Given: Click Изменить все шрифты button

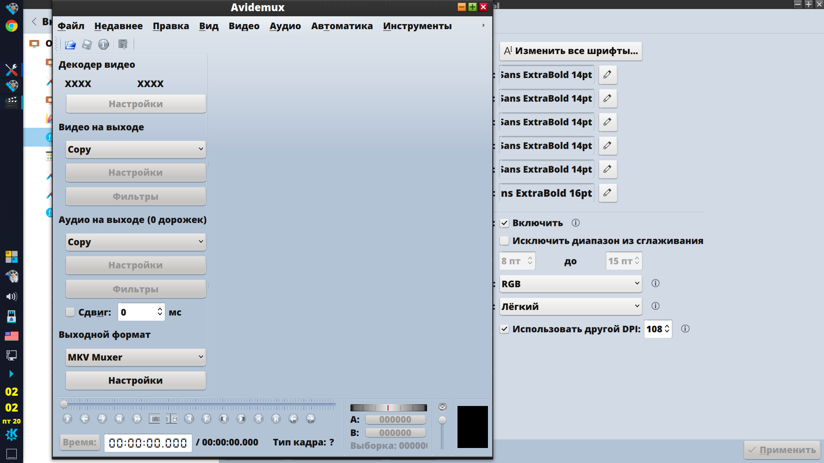Looking at the screenshot, I should tap(570, 51).
